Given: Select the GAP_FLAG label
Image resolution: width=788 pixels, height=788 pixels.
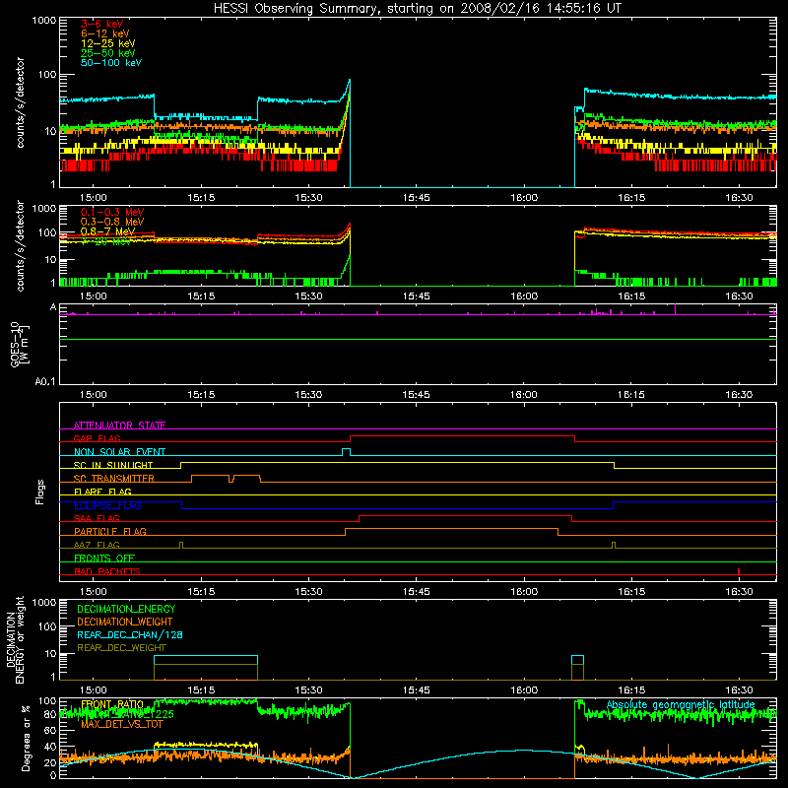Looking at the screenshot, I should click(97, 438).
